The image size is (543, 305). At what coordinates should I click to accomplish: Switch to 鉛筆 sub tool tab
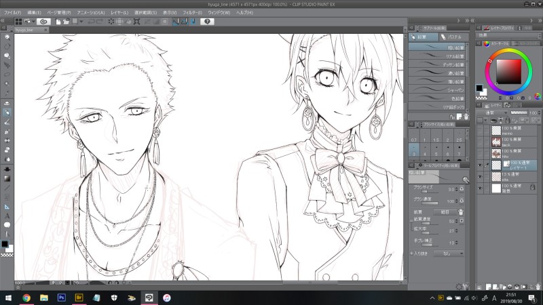pyautogui.click(x=423, y=37)
